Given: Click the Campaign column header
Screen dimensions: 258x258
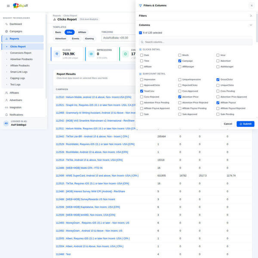Looking at the screenshot, I should (x=62, y=89).
